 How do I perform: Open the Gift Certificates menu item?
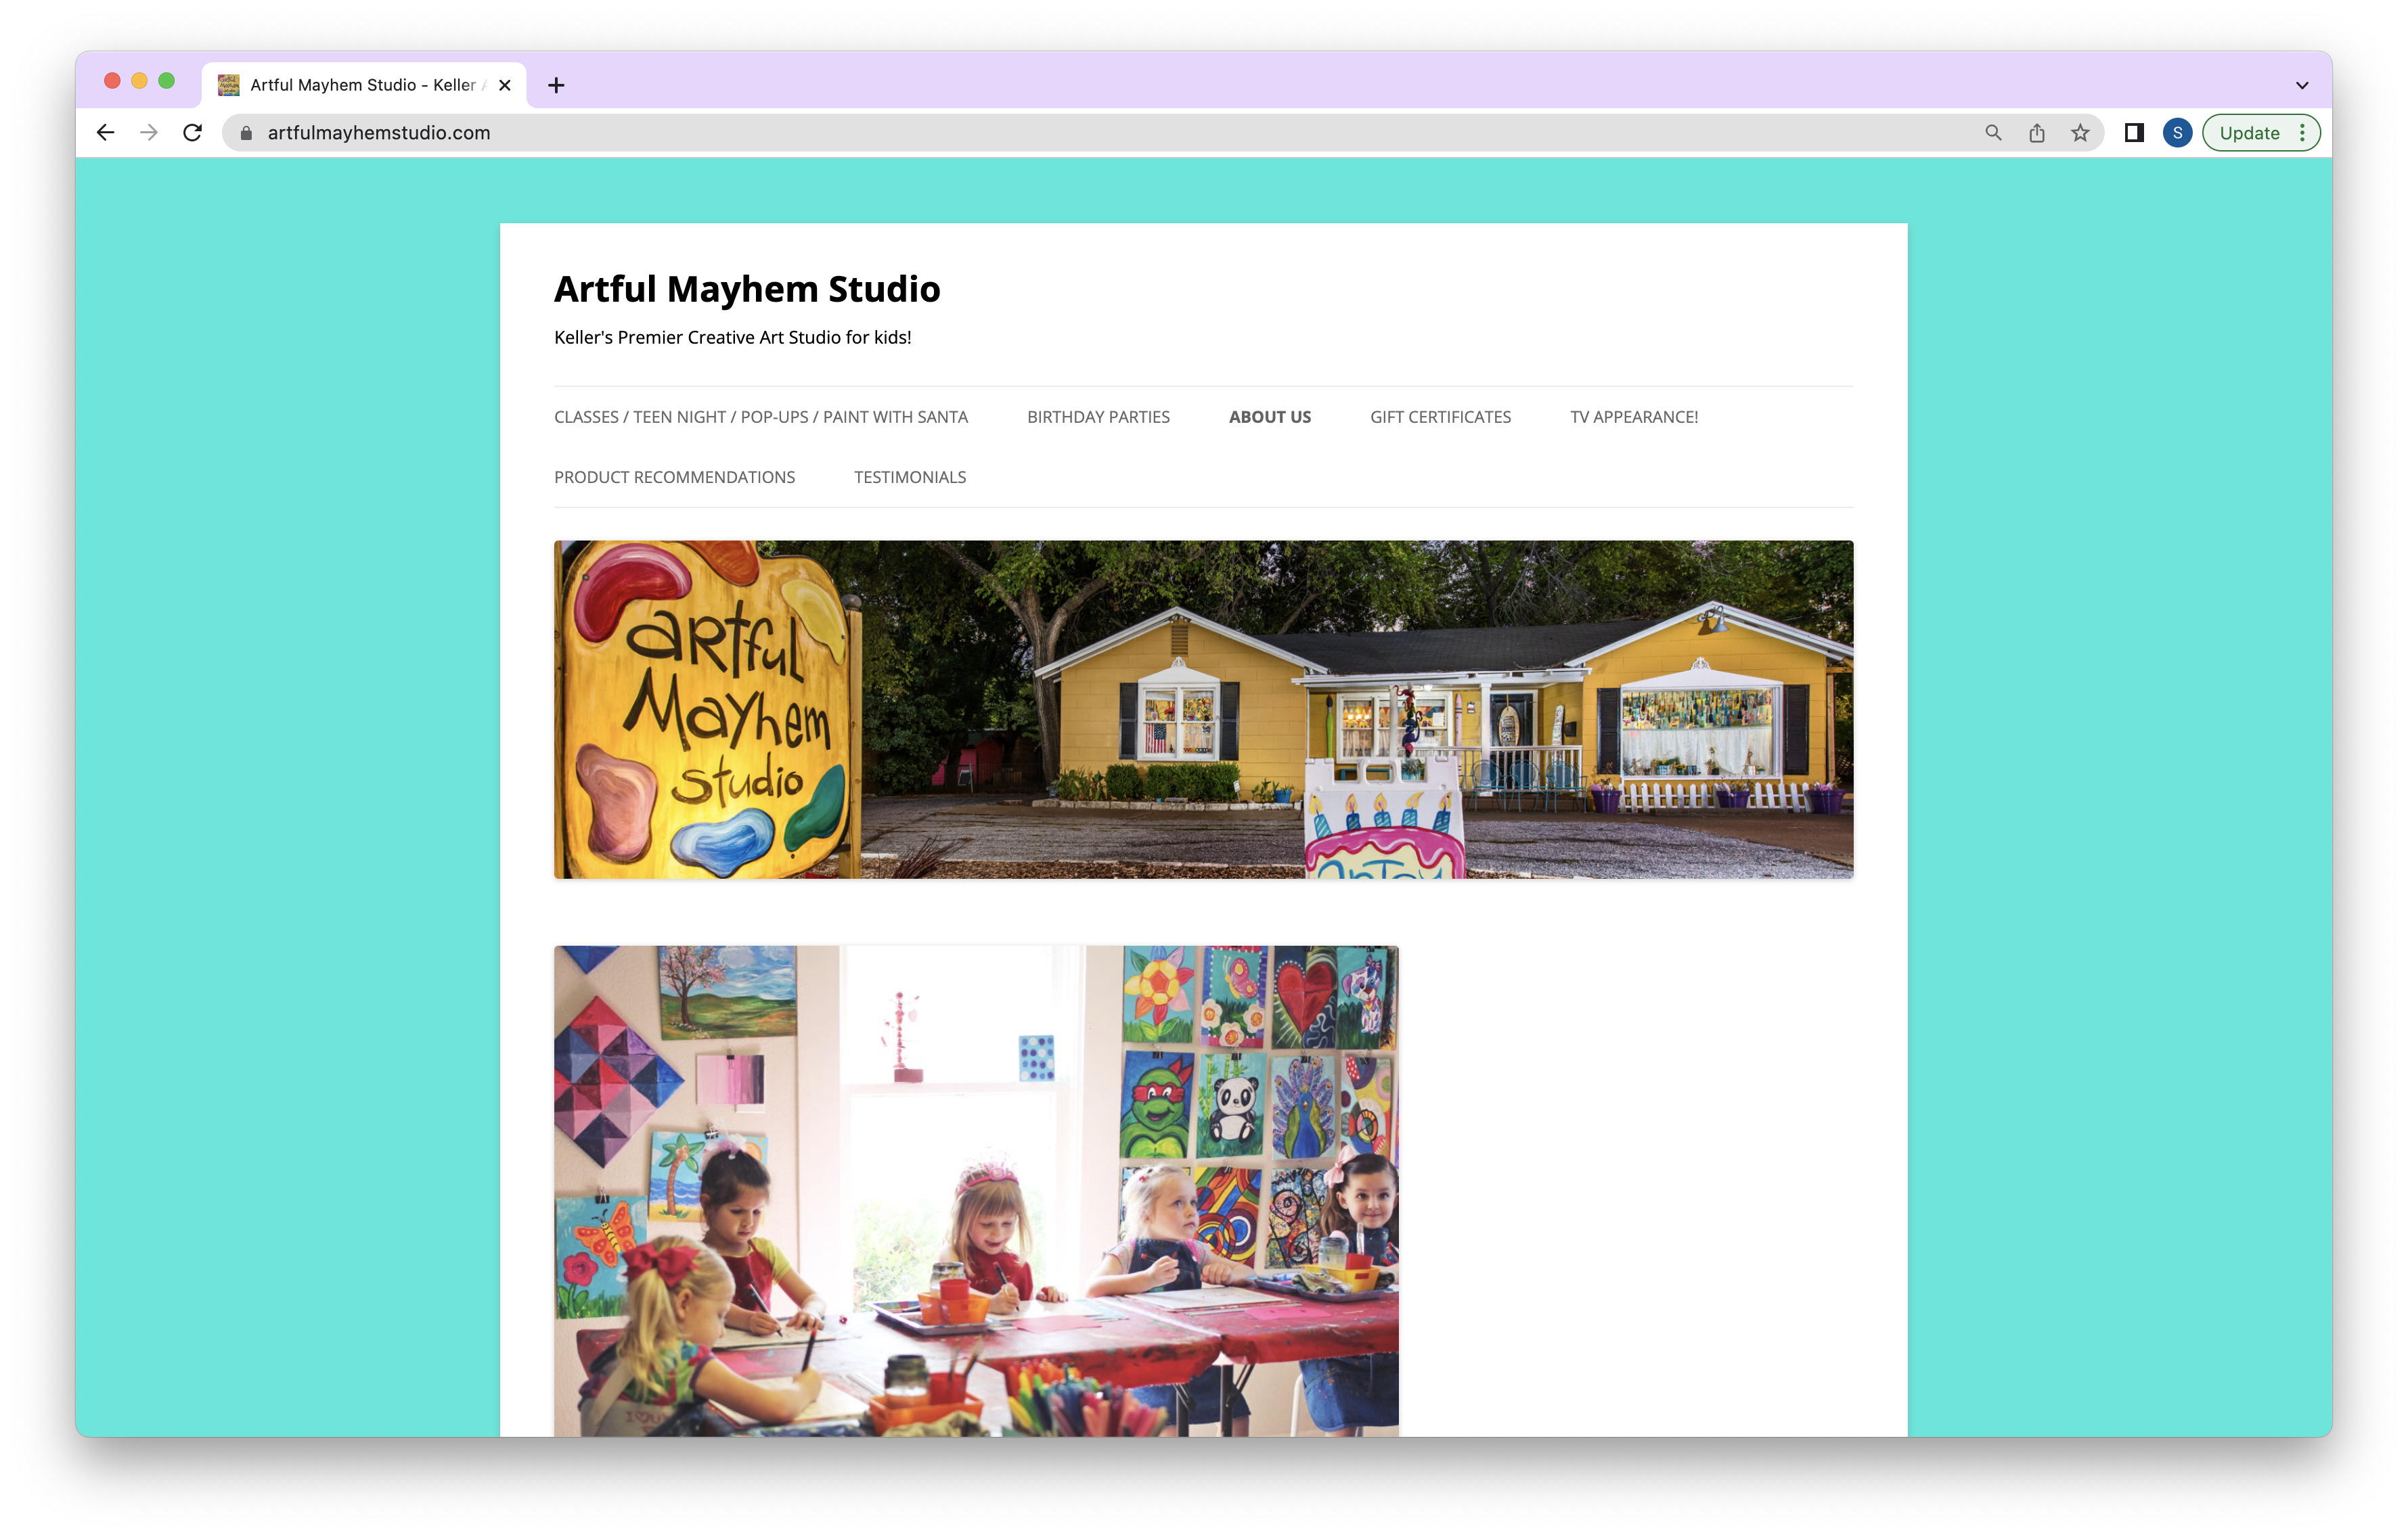click(x=1440, y=417)
